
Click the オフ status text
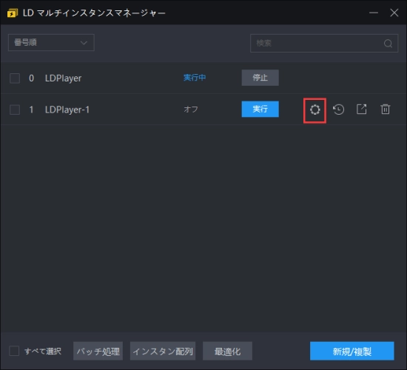(191, 110)
